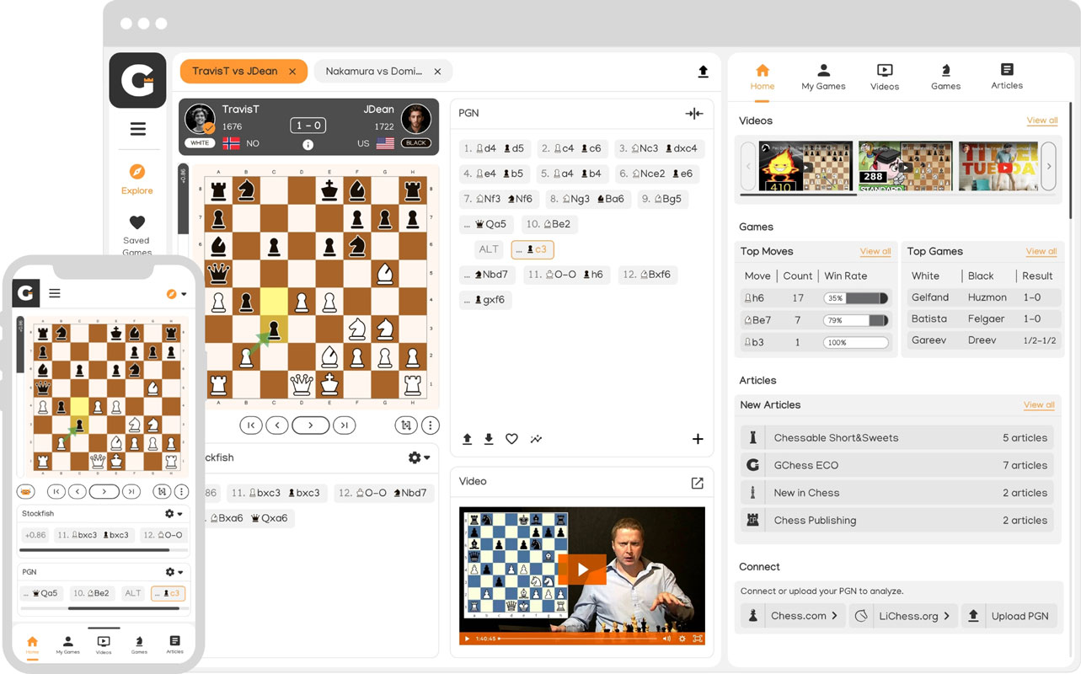
Task: Show previous videos with the left carousel arrow
Action: [748, 166]
